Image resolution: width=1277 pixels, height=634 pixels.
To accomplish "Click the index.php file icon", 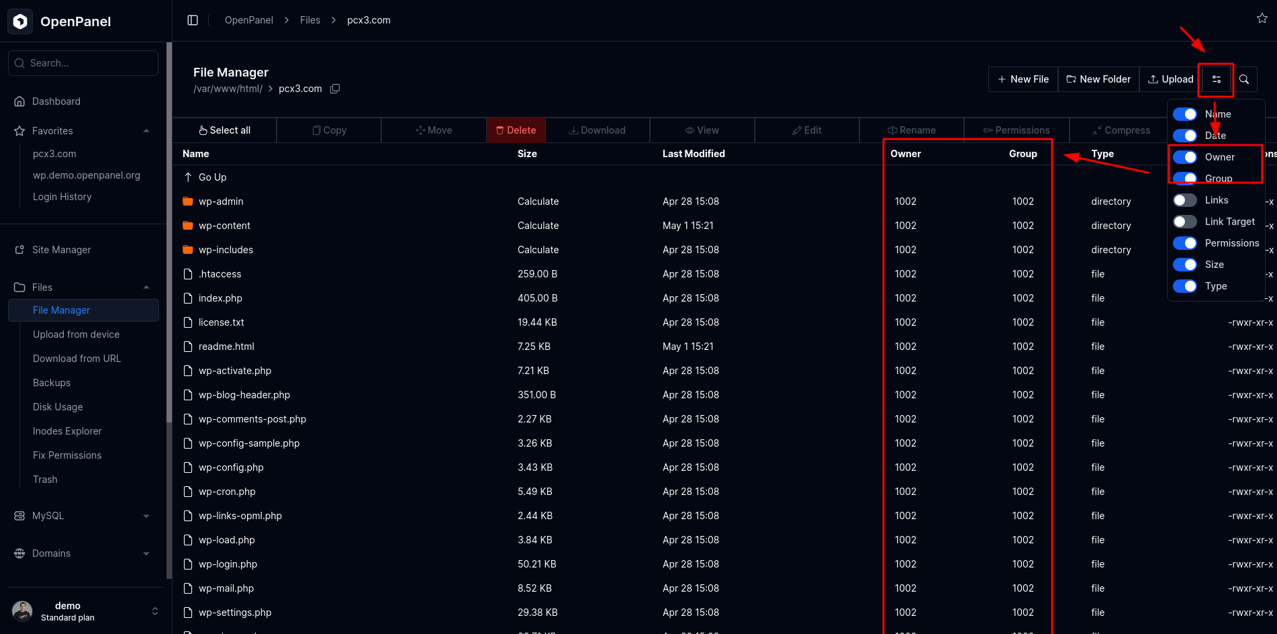I will click(x=188, y=298).
